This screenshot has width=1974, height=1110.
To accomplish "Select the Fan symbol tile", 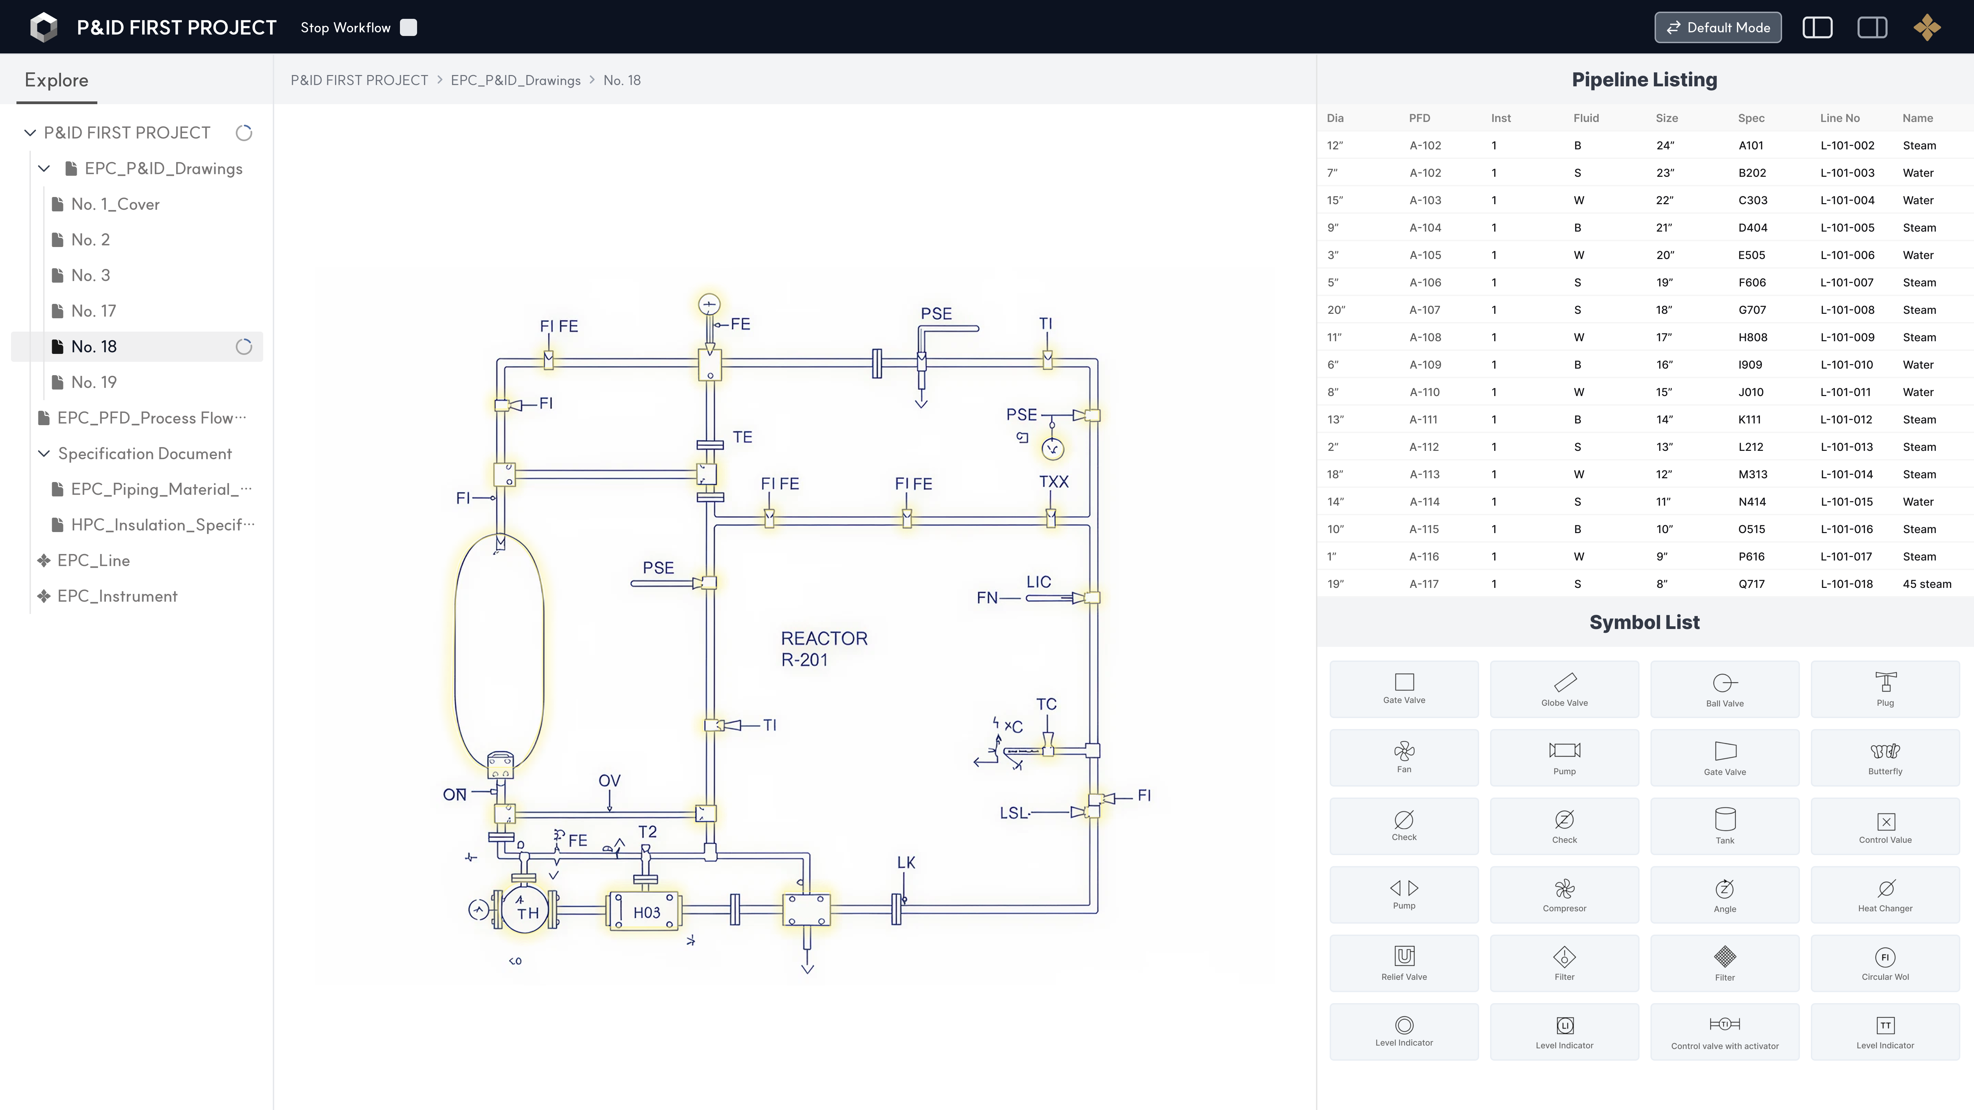I will pos(1404,757).
